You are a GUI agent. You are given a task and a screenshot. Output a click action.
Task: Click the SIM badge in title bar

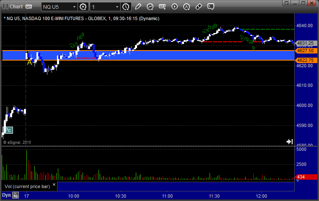pos(29,7)
